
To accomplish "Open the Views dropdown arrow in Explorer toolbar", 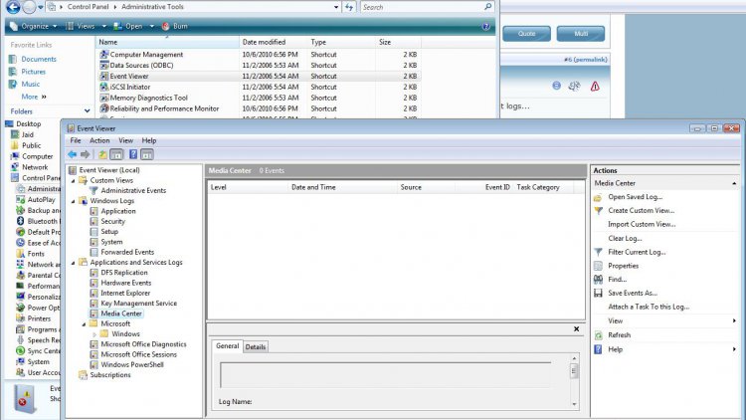I will coord(103,26).
